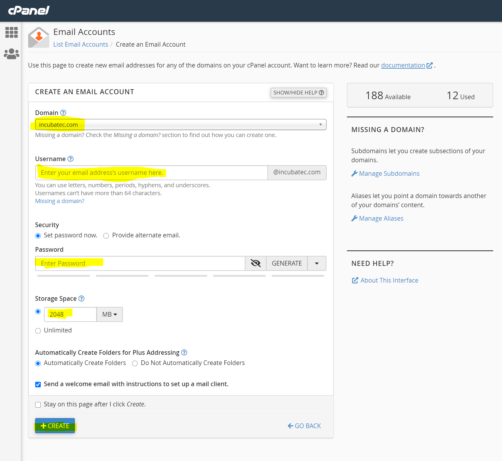
Task: Uncheck the Send a welcome email checkbox
Action: coord(38,384)
